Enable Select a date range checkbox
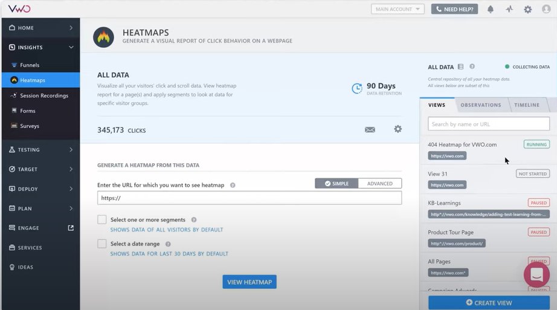 click(x=102, y=244)
